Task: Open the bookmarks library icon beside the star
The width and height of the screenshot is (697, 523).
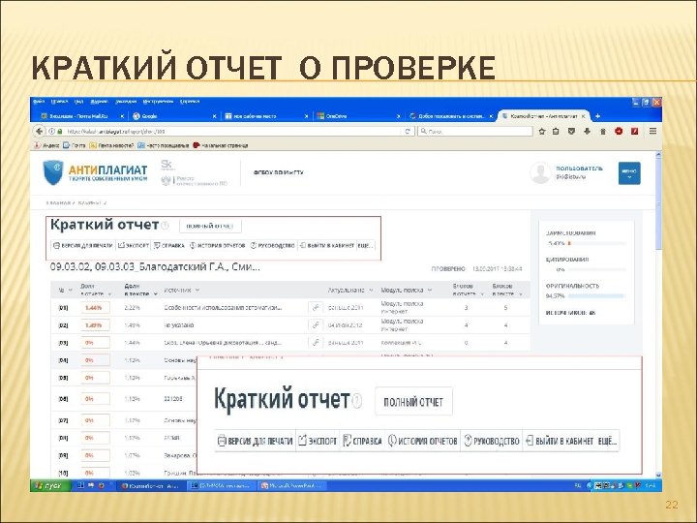Action: pos(556,131)
